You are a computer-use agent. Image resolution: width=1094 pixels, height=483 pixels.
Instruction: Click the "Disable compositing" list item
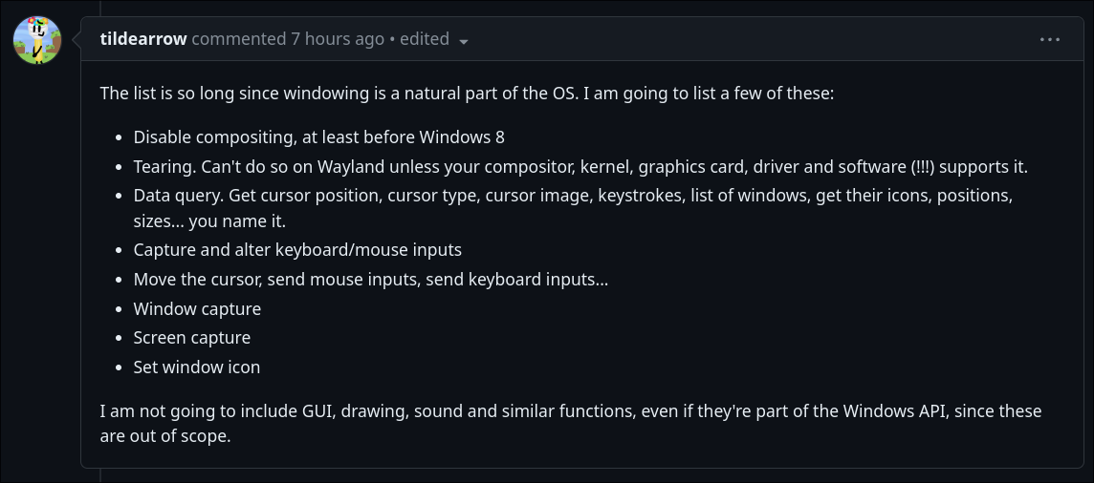[318, 136]
